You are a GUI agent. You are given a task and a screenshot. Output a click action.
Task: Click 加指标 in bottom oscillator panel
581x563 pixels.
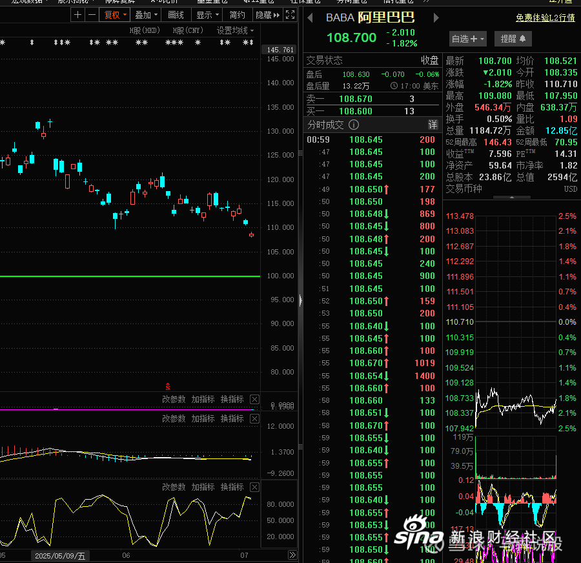[203, 487]
